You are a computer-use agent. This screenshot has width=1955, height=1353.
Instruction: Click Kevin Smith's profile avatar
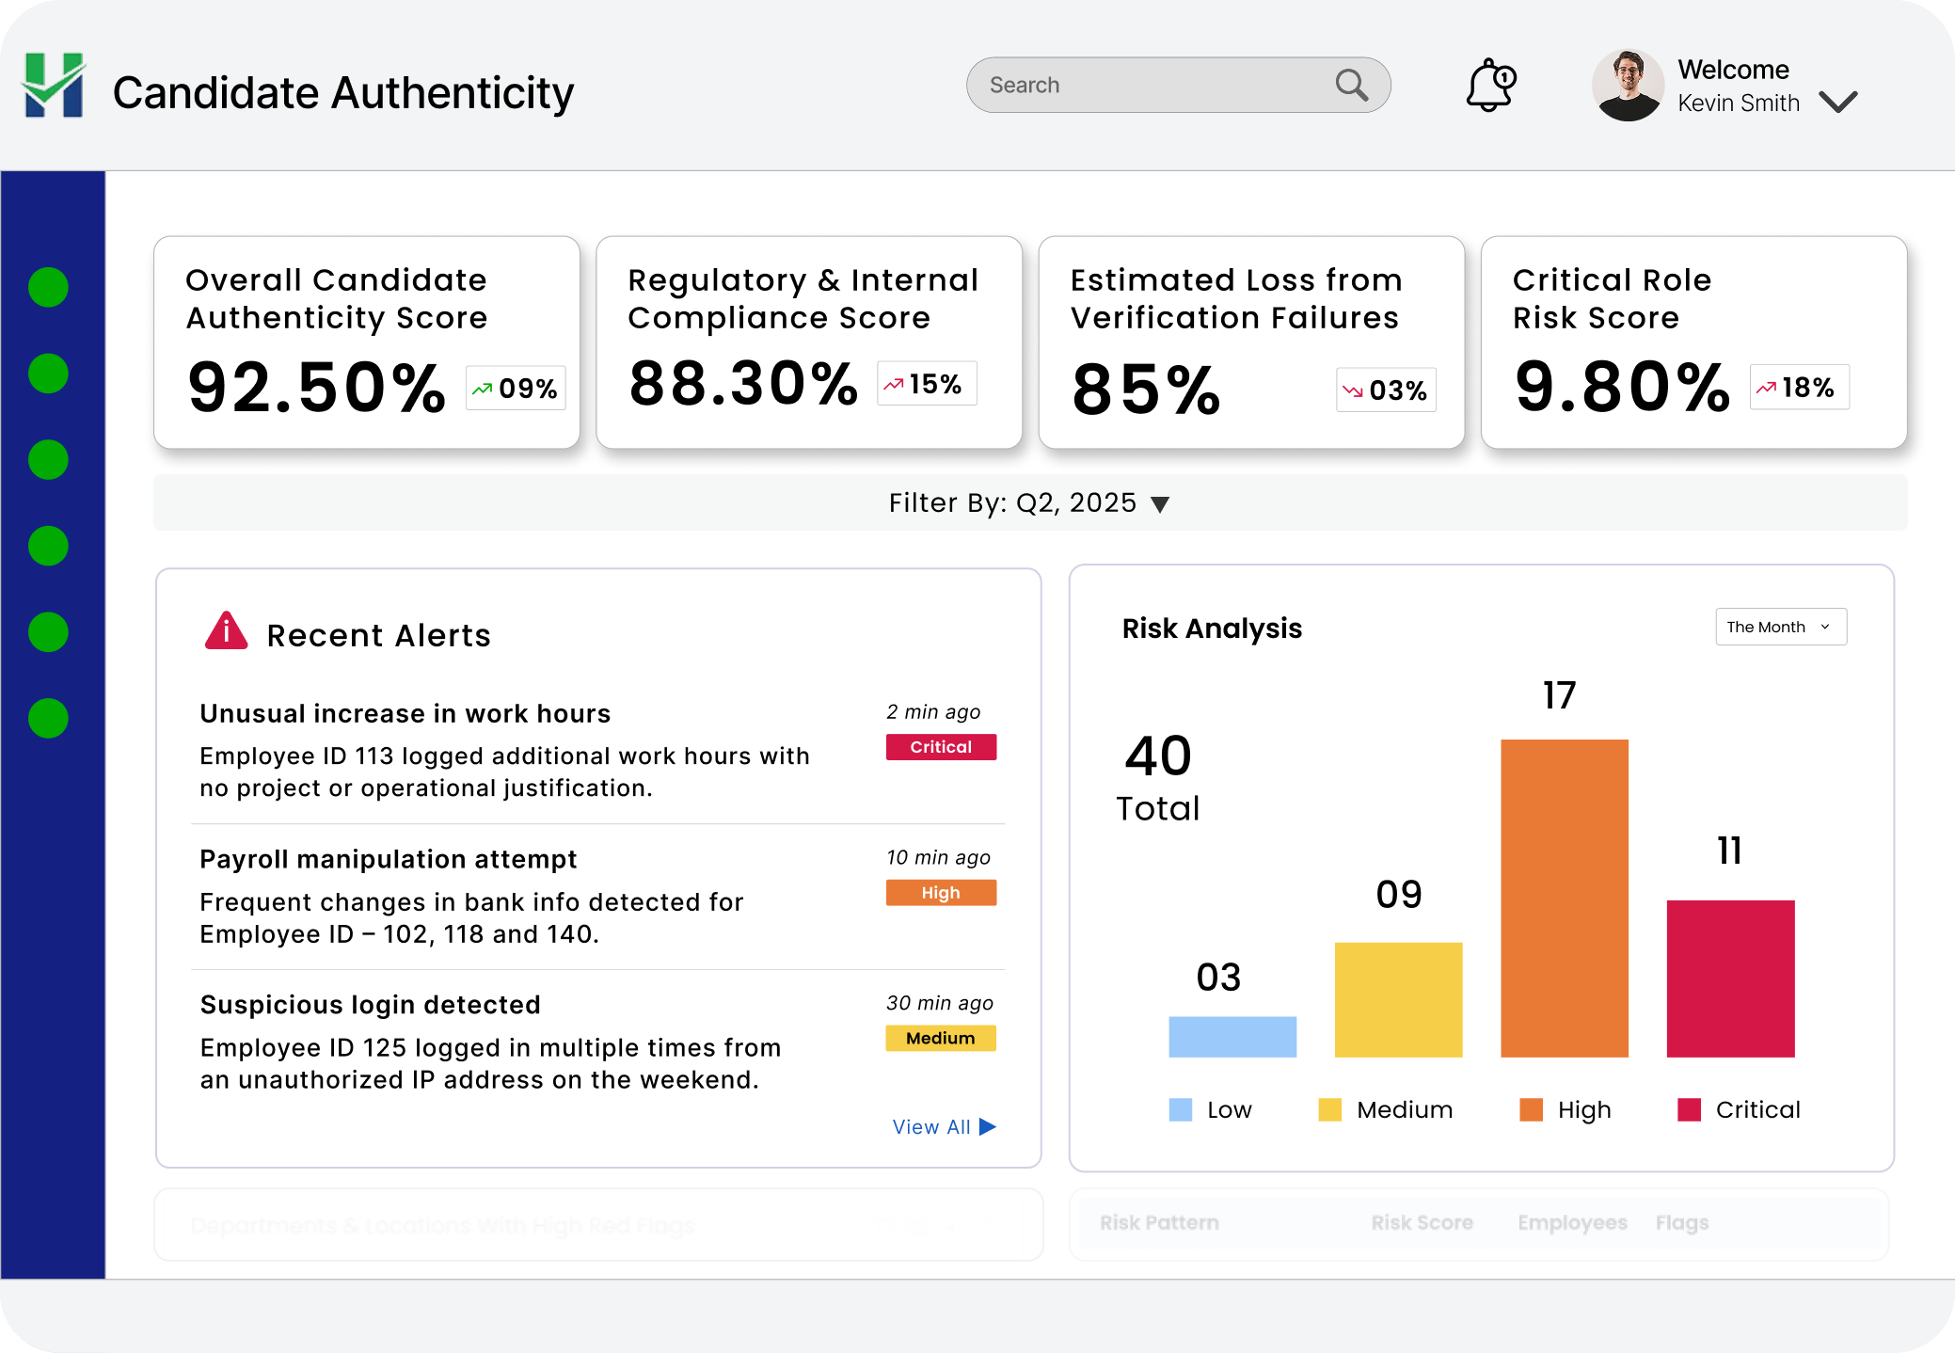click(1627, 86)
